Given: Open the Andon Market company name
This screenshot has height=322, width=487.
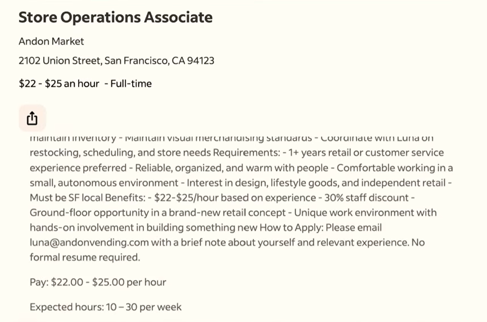Looking at the screenshot, I should [x=51, y=42].
